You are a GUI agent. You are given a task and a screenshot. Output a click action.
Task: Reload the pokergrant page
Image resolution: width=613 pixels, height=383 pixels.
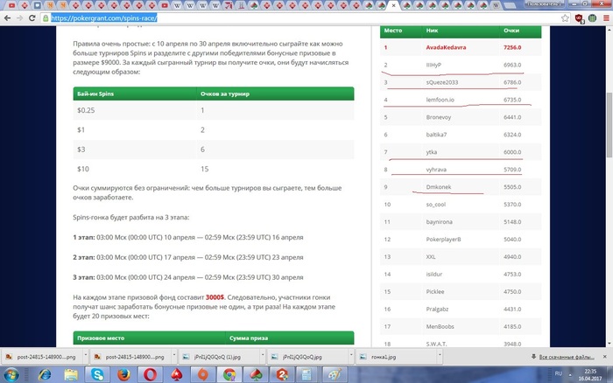(x=32, y=18)
